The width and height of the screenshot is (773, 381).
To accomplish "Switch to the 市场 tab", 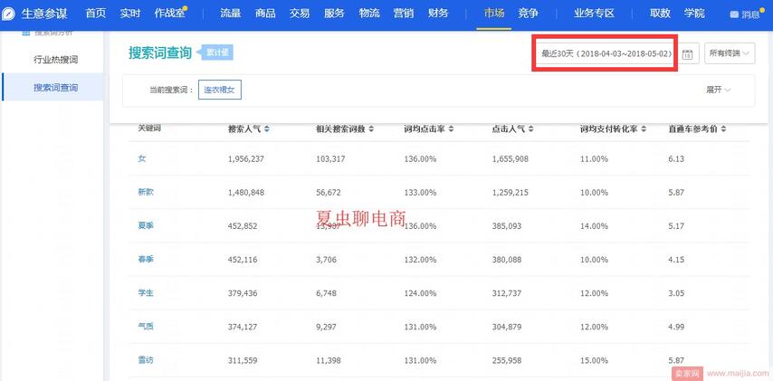I will (x=494, y=14).
